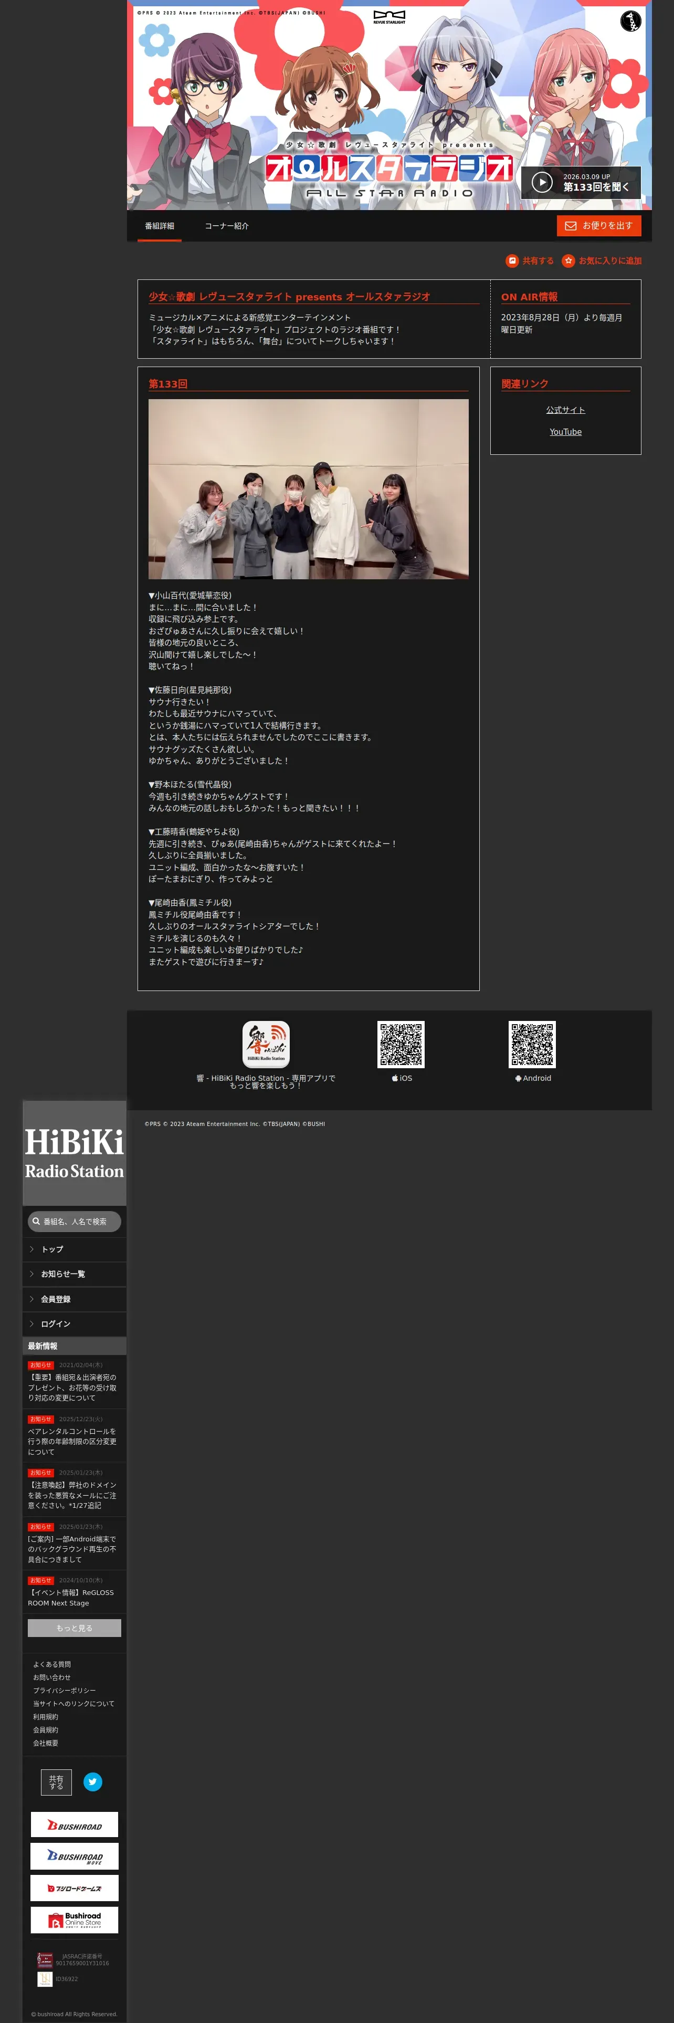Viewport: 674px width, 2023px height.
Task: Click the 関連リンク heading
Action: tap(525, 383)
